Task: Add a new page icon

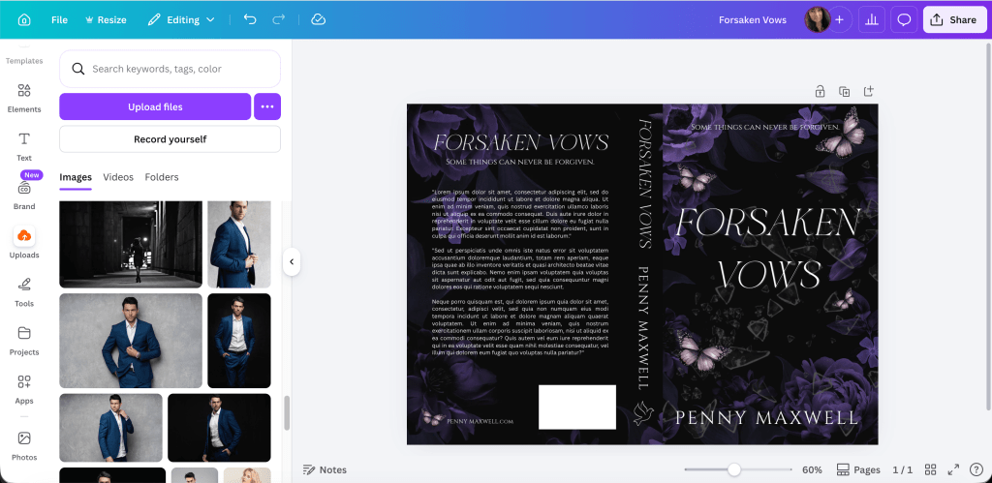Action: (x=869, y=91)
